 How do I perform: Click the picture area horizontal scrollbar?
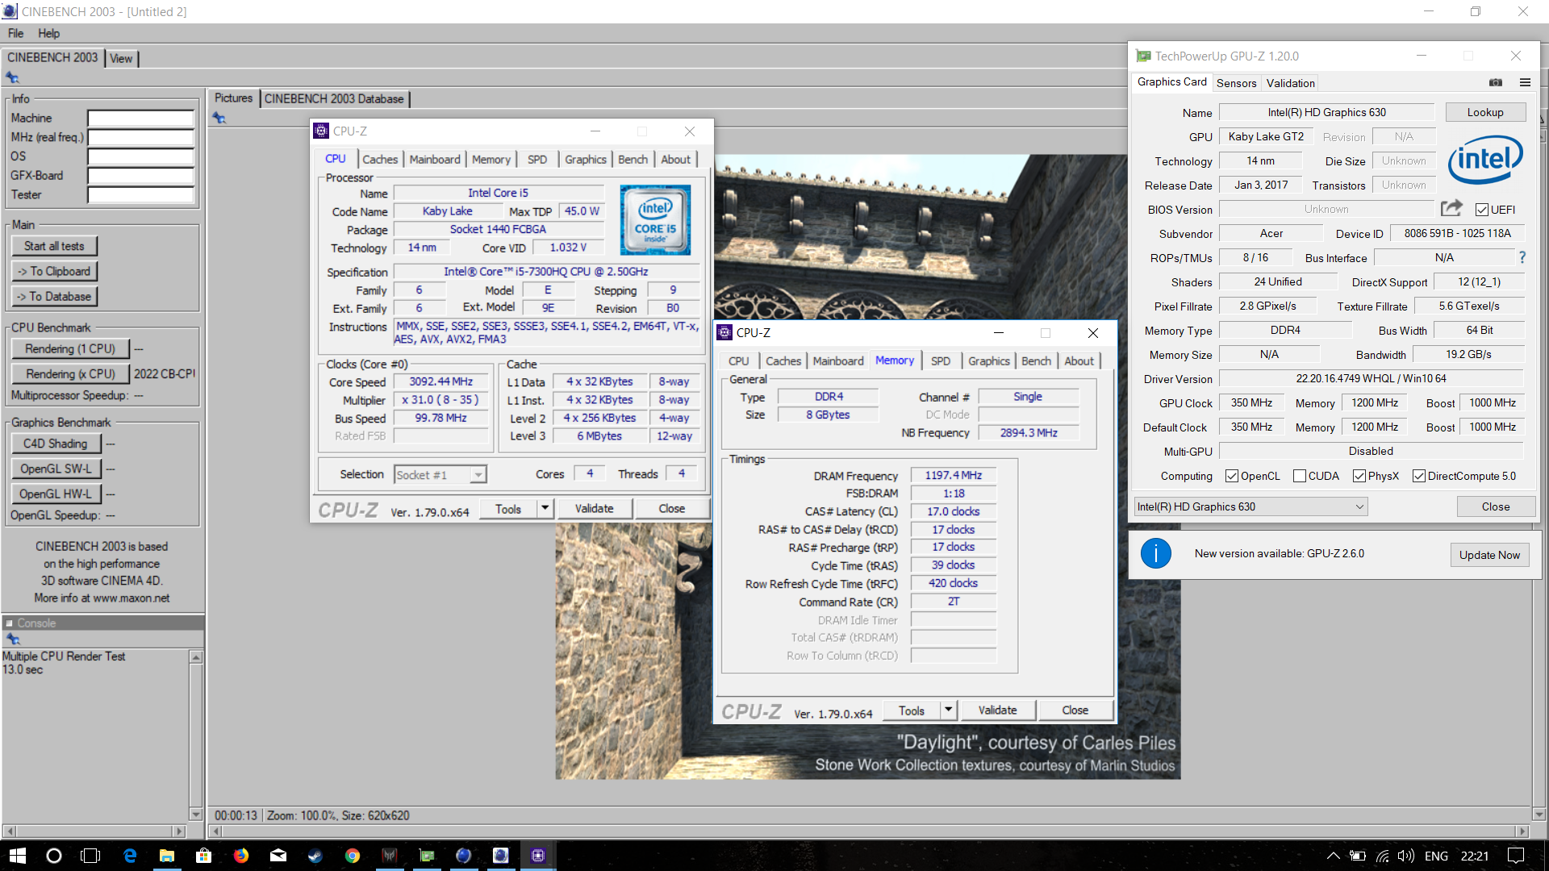pyautogui.click(x=870, y=831)
